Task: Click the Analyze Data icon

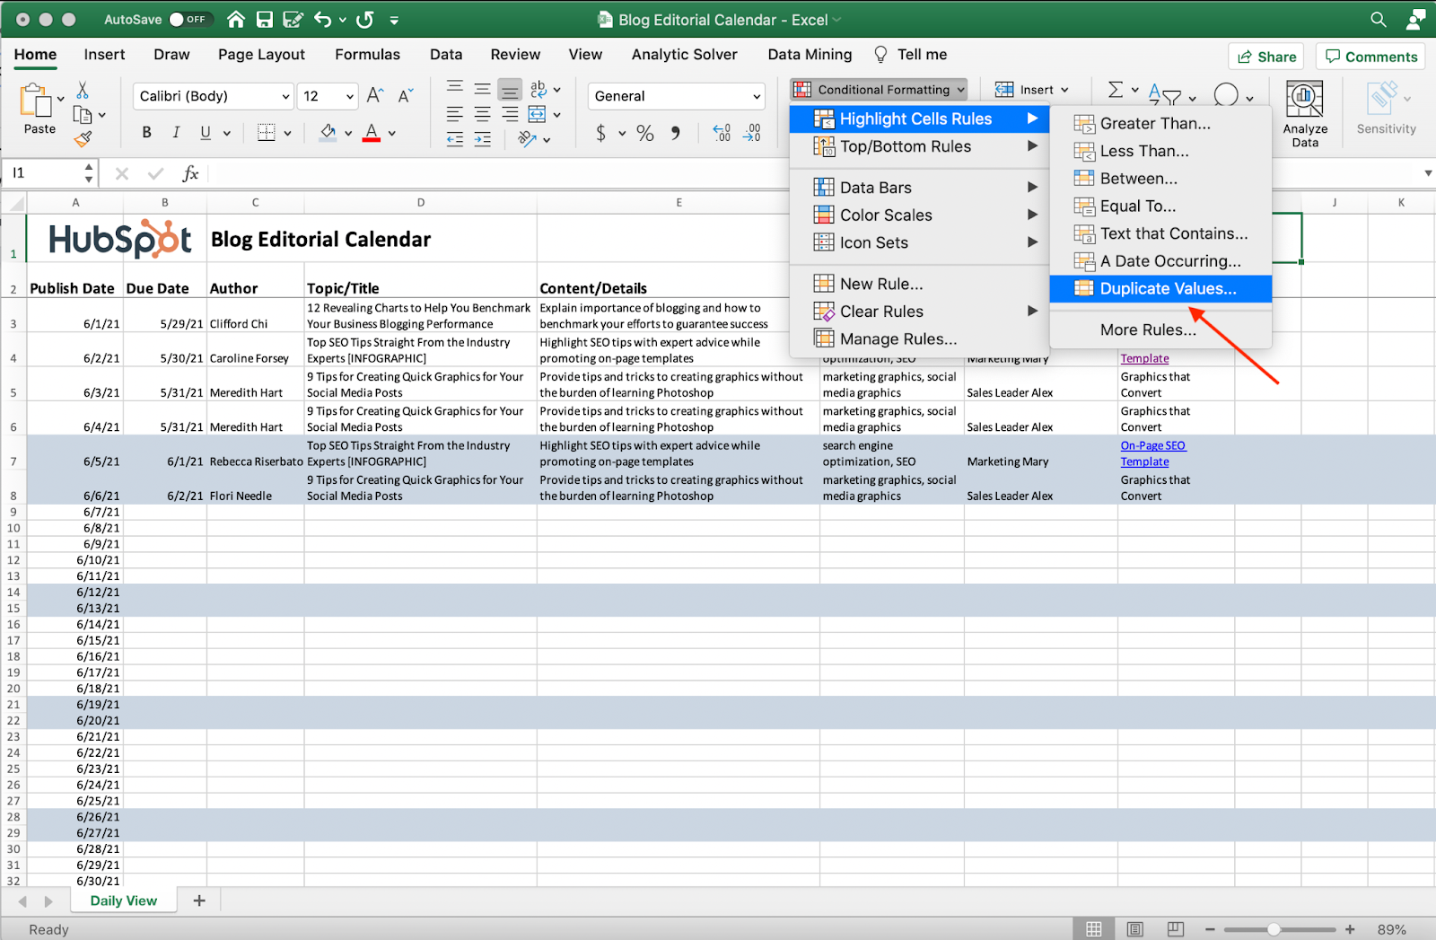Action: click(1304, 112)
